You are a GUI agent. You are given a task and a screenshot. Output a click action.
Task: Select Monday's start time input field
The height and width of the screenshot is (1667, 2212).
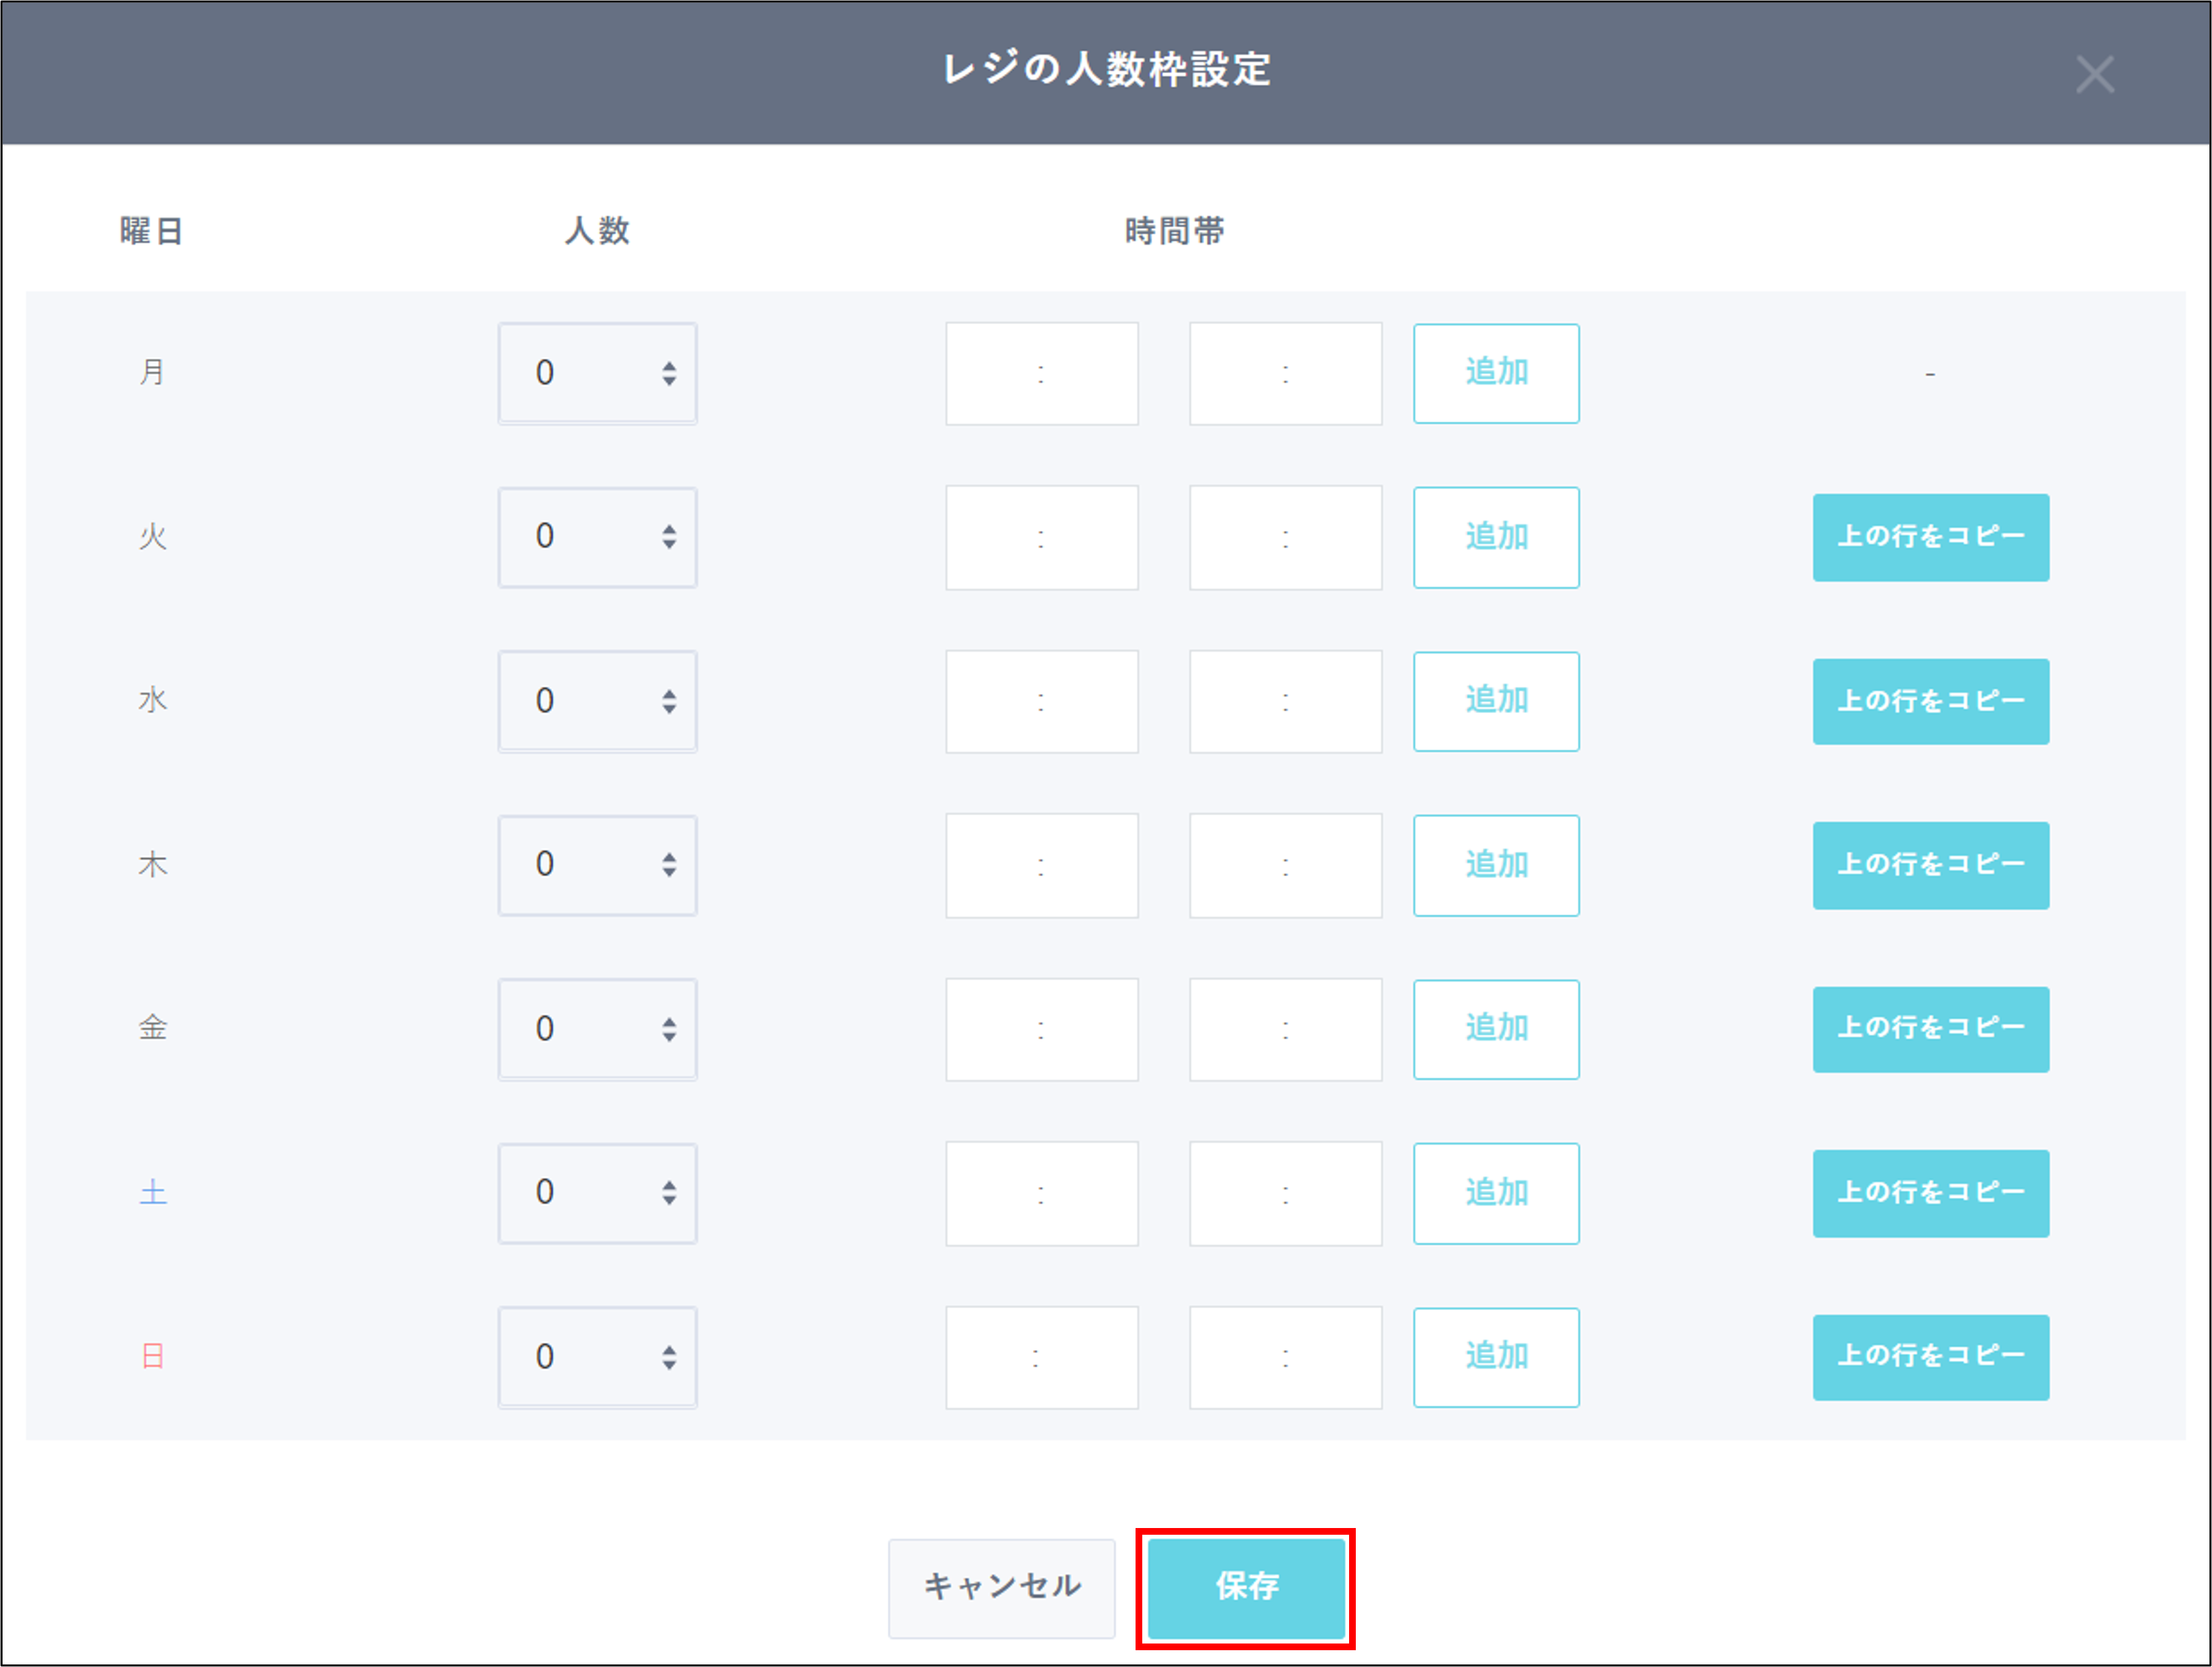(x=1041, y=373)
